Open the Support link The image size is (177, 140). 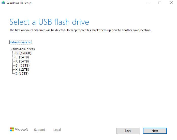click(40, 130)
